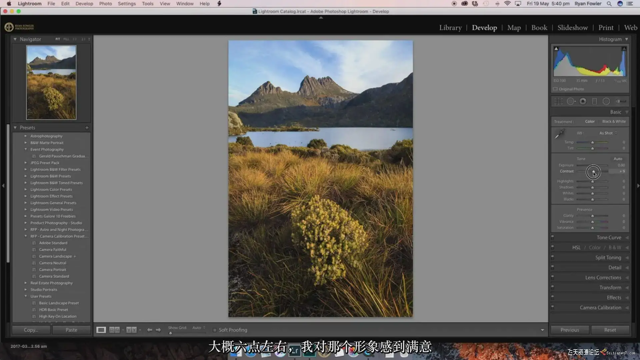The image size is (640, 360).
Task: Click the Reset button
Action: (610, 330)
